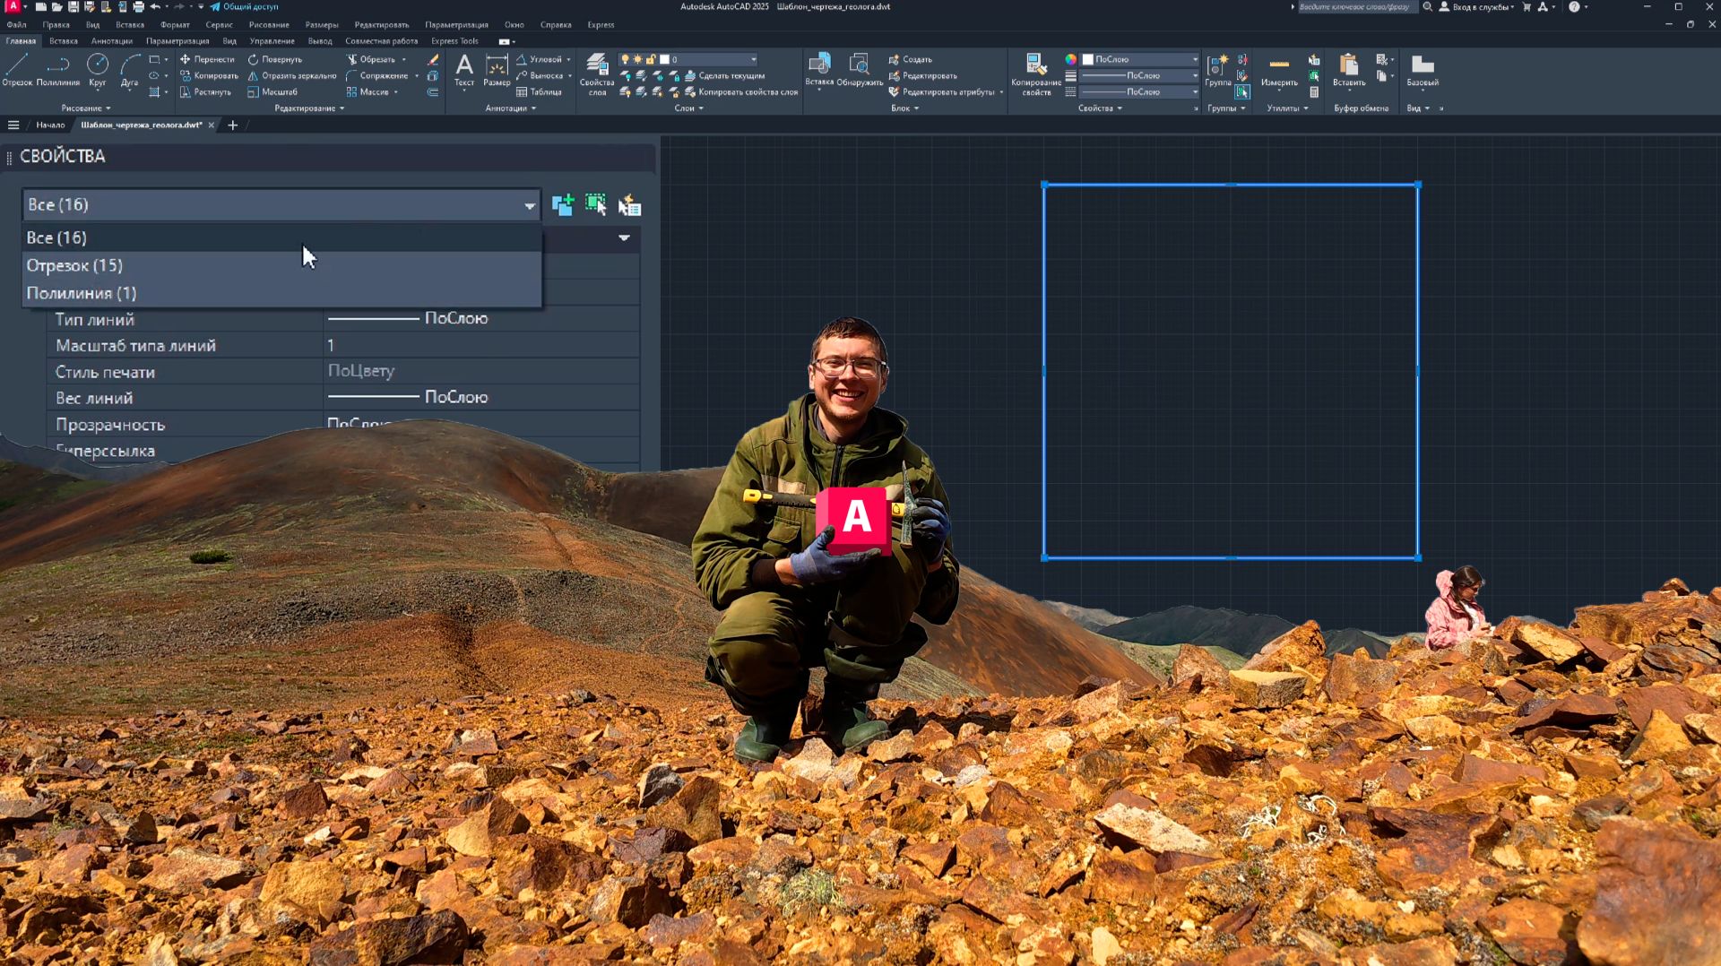Click the search magnifier icon in title bar
Viewport: 1721px width, 966px height.
click(1427, 6)
